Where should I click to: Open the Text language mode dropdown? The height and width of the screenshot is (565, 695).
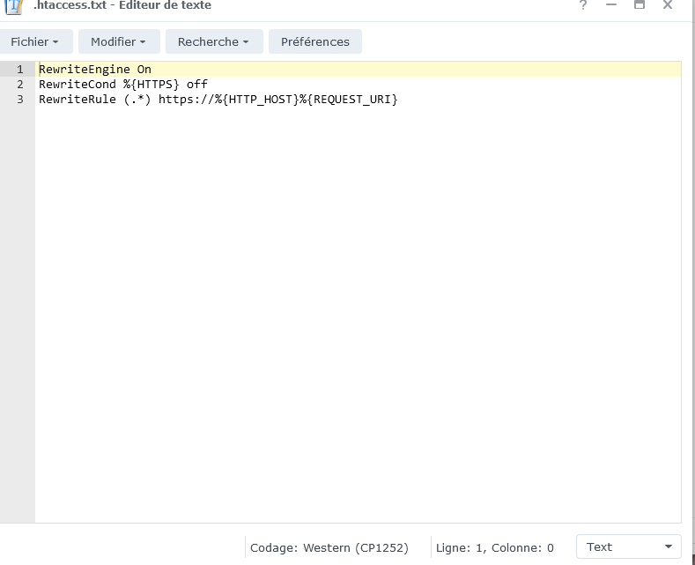tap(628, 546)
